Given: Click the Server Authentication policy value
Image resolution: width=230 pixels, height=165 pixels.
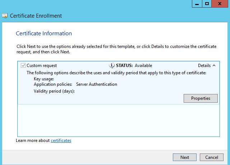Looking at the screenshot, I should pyautogui.click(x=97, y=84).
